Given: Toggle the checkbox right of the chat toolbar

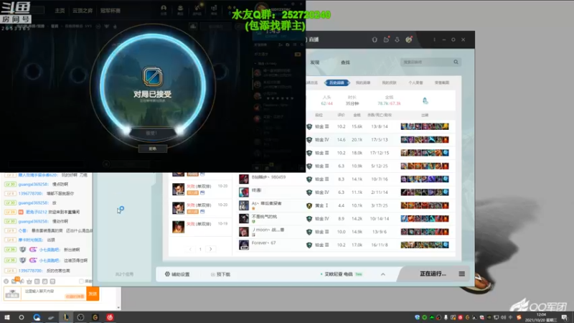Looking at the screenshot, I should tap(81, 281).
